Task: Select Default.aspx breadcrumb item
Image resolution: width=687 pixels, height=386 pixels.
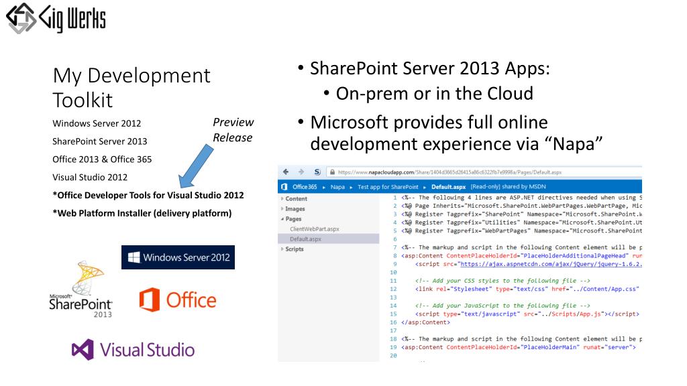Action: pyautogui.click(x=448, y=187)
